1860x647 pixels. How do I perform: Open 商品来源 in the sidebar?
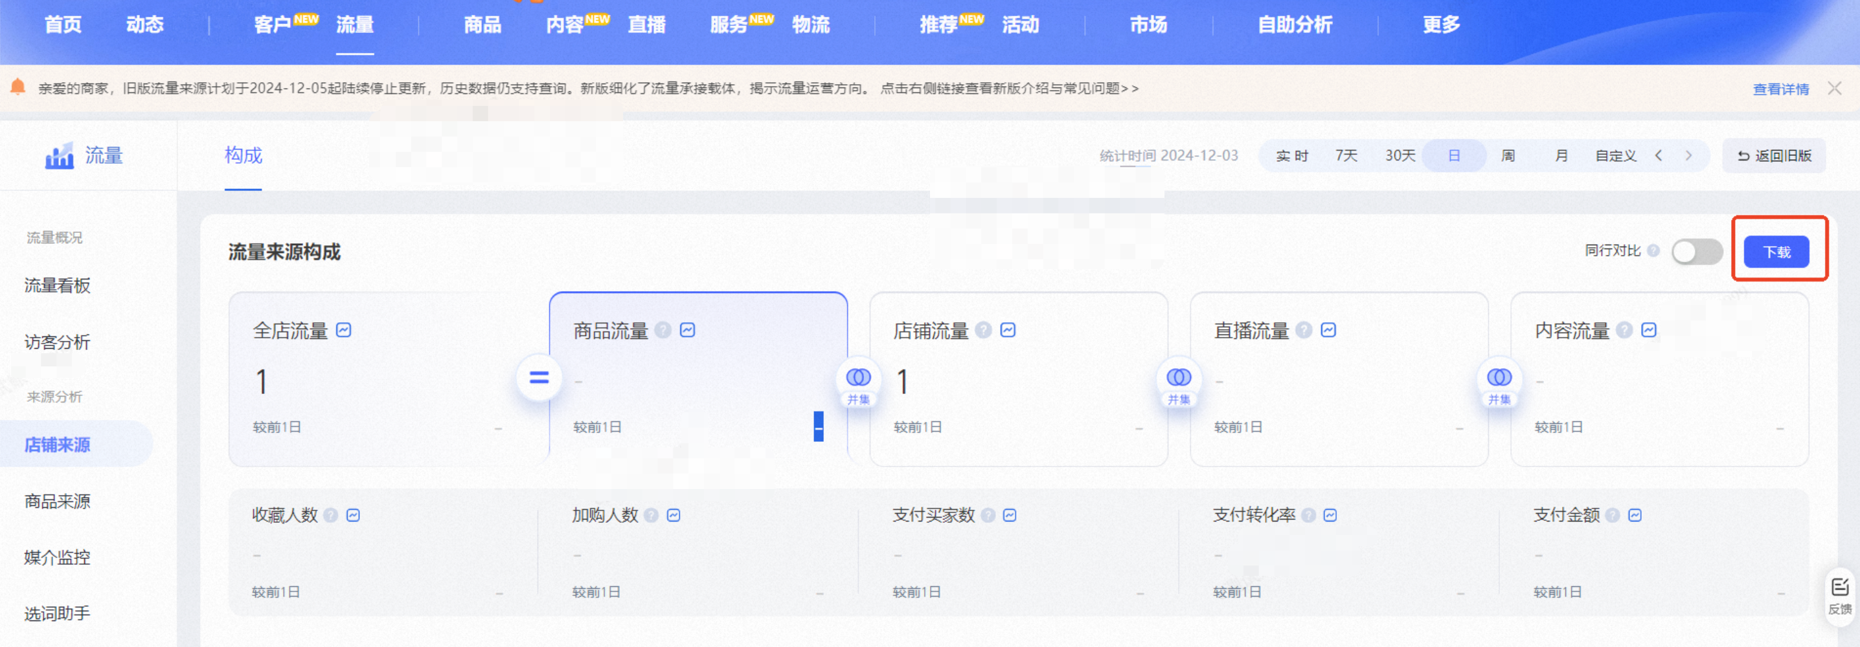pos(58,501)
